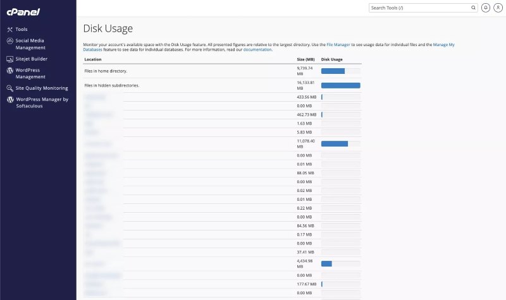Open the documentation link
The height and width of the screenshot is (300, 506).
257,50
